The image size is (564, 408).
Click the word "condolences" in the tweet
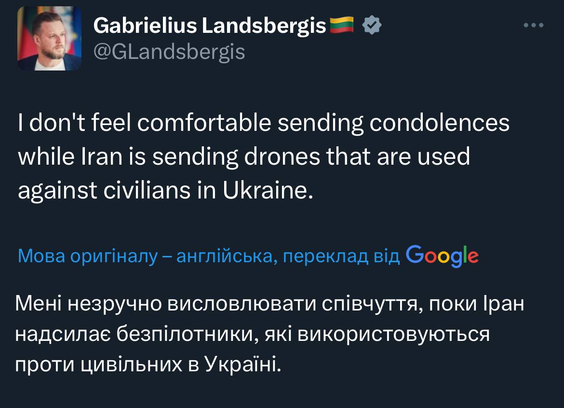click(439, 123)
